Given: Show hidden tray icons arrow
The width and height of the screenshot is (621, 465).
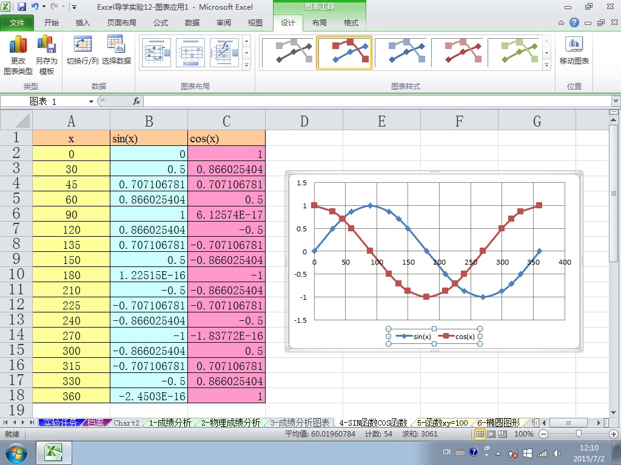Looking at the screenshot, I should [498, 453].
